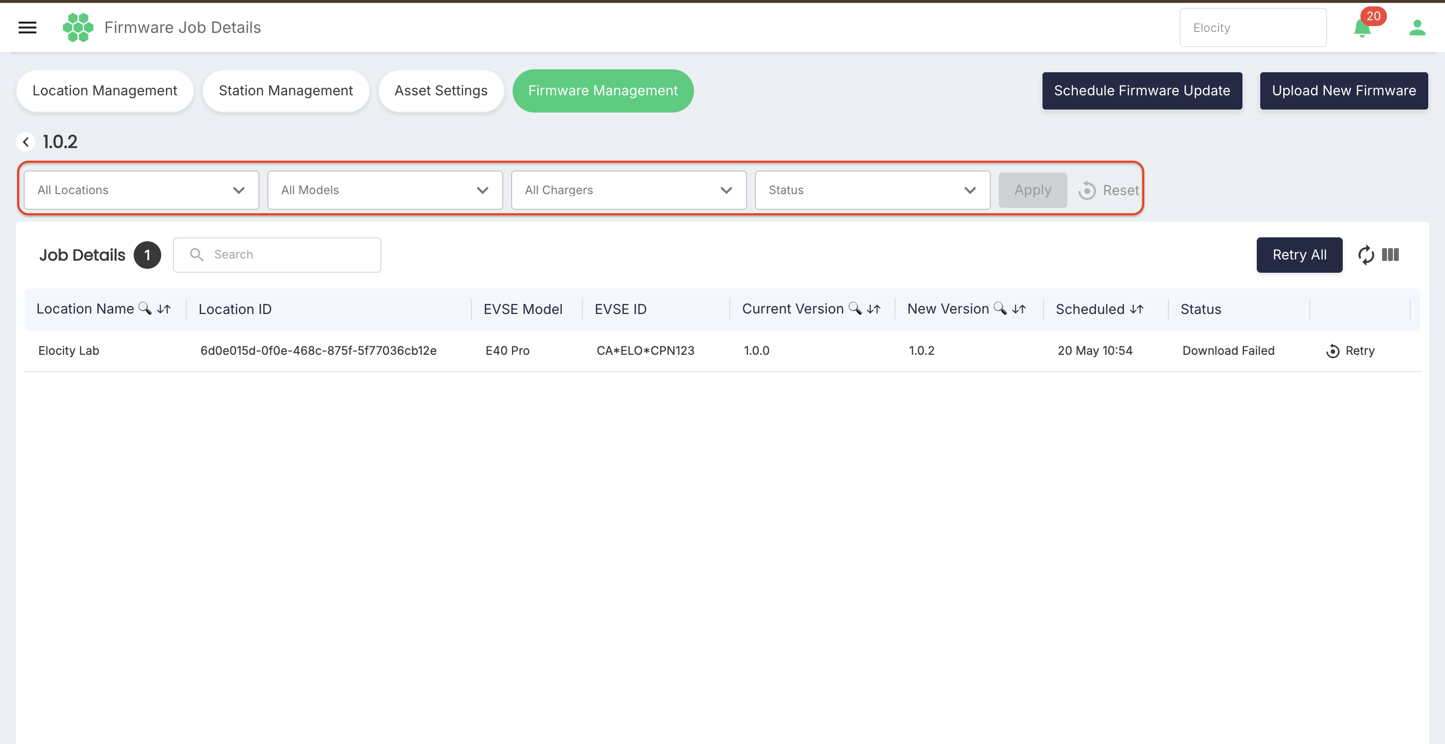
Task: Click the Reset filters label
Action: (1121, 191)
